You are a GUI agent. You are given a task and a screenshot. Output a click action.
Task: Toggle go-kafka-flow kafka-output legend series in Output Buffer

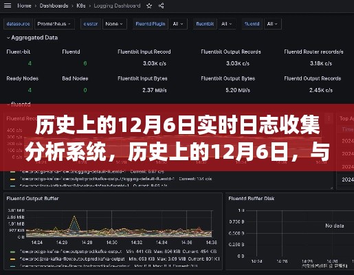pyautogui.click(x=71, y=252)
